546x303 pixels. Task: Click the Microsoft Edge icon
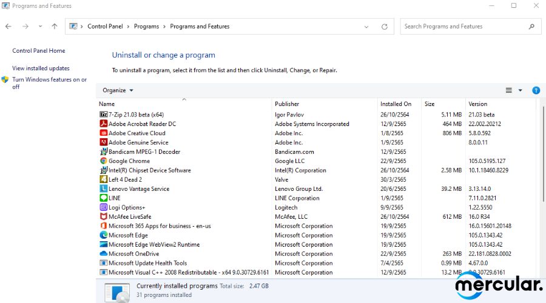click(103, 235)
